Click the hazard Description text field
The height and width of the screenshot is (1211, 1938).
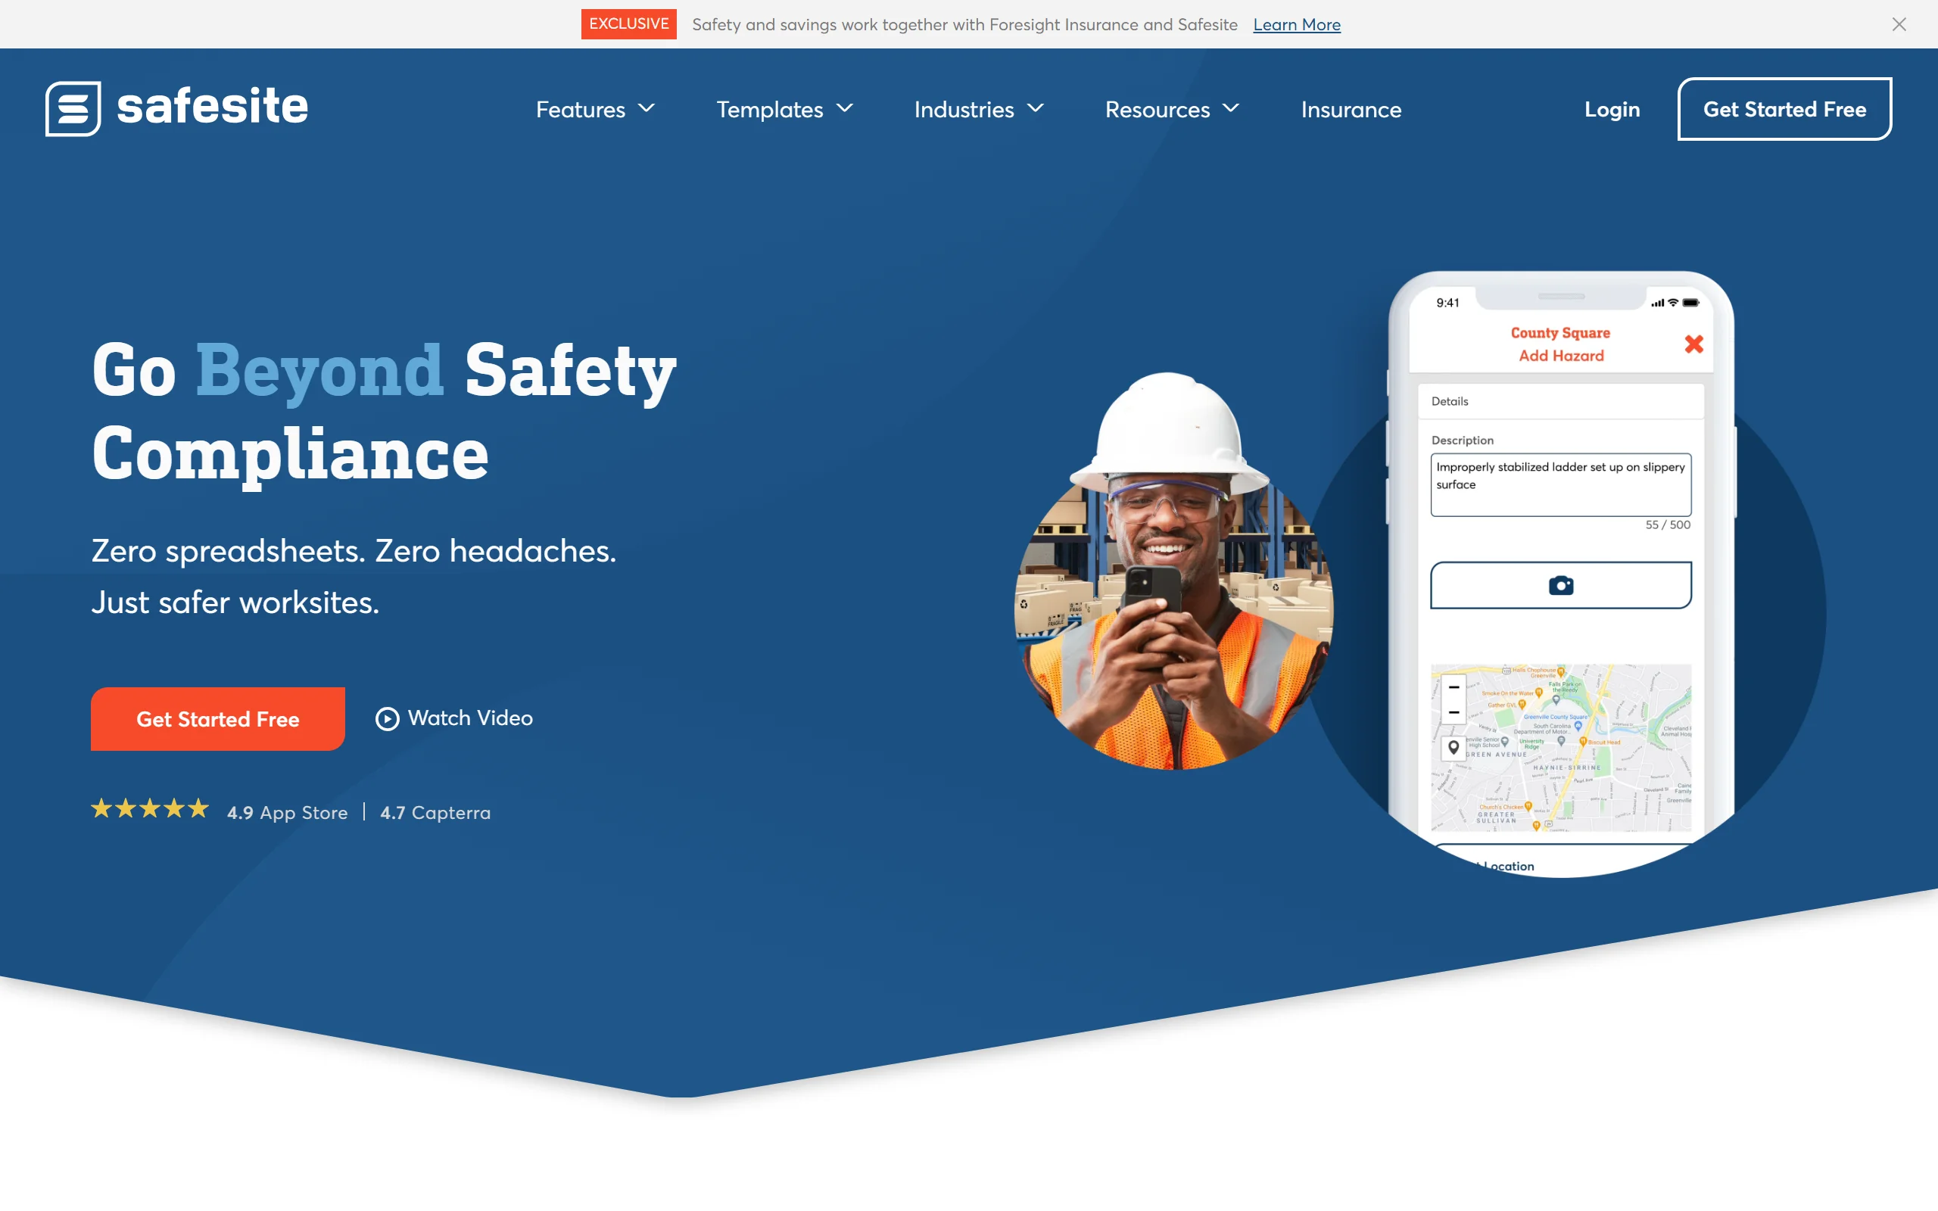[1561, 484]
